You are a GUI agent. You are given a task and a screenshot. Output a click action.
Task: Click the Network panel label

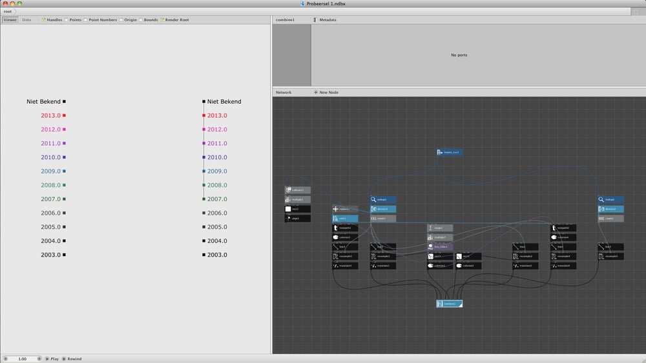[284, 92]
